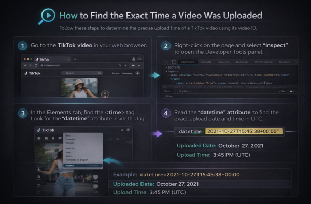Screen dimensions: 311x204
Task: Choose Cast... in the context menu
Action: (68, 156)
